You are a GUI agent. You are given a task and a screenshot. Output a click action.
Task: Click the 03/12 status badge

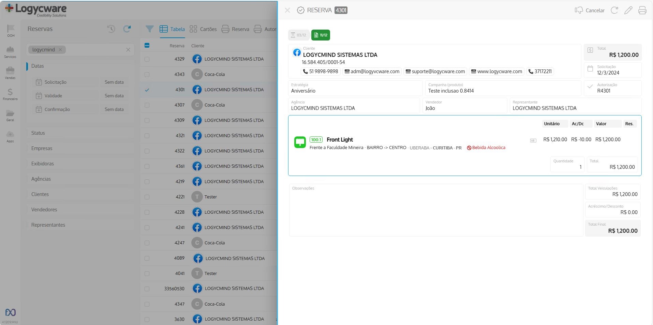click(x=299, y=35)
